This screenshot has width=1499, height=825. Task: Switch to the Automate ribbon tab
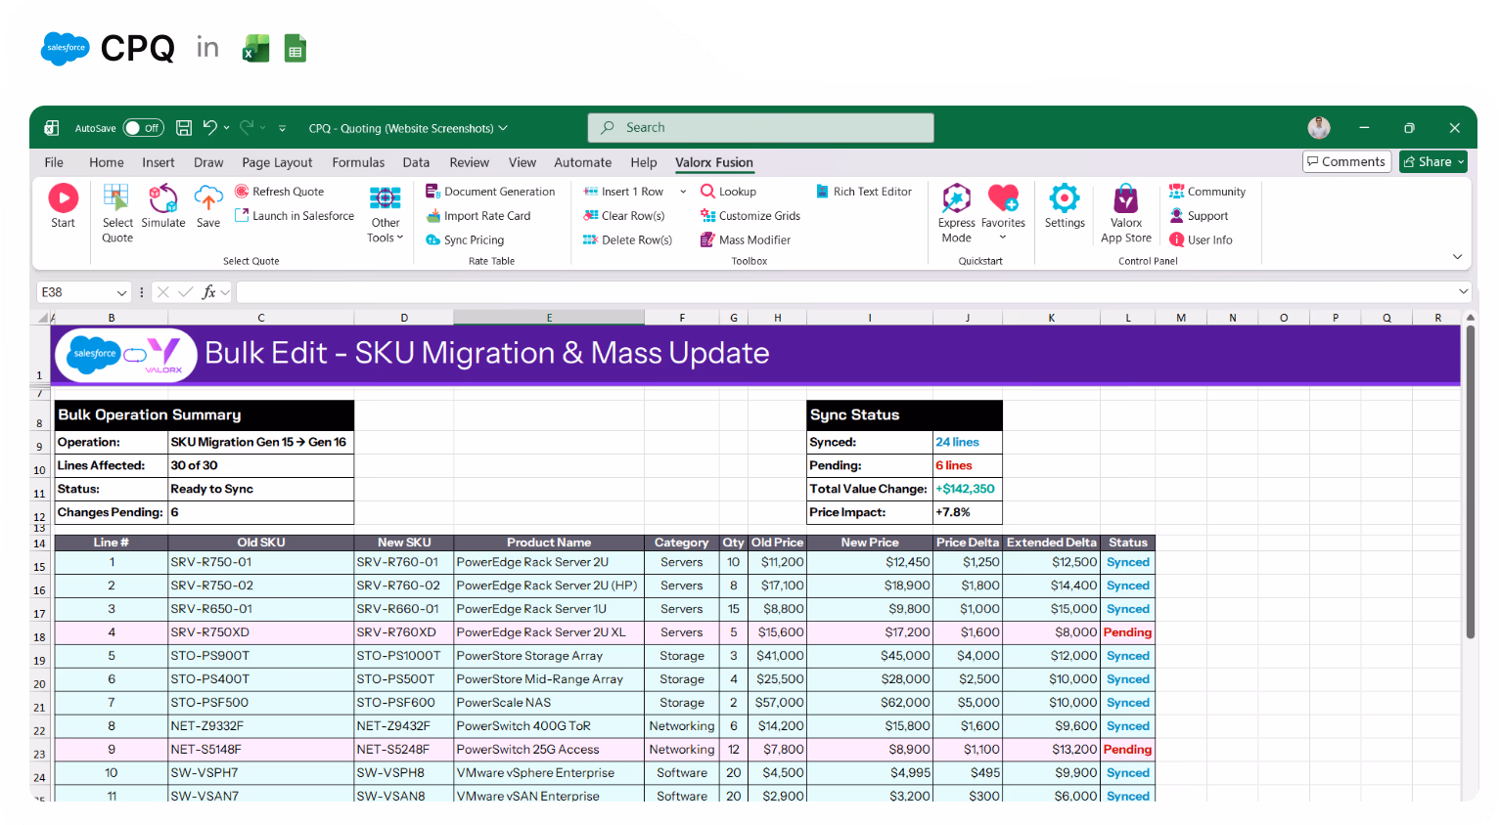[x=582, y=162]
